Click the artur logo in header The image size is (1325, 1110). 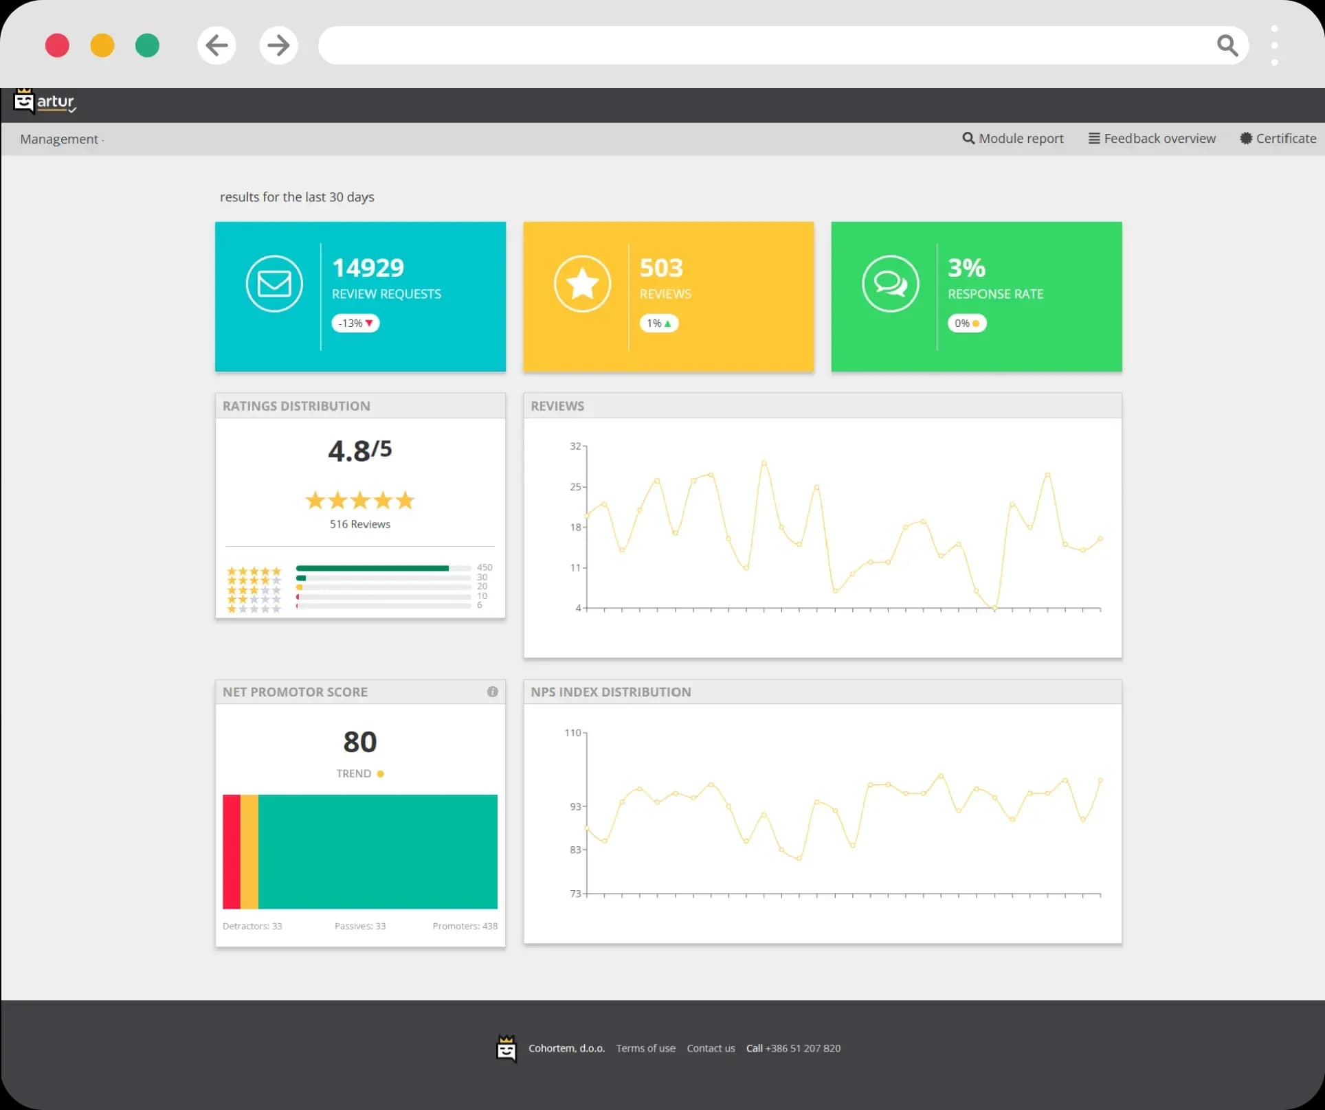click(45, 102)
